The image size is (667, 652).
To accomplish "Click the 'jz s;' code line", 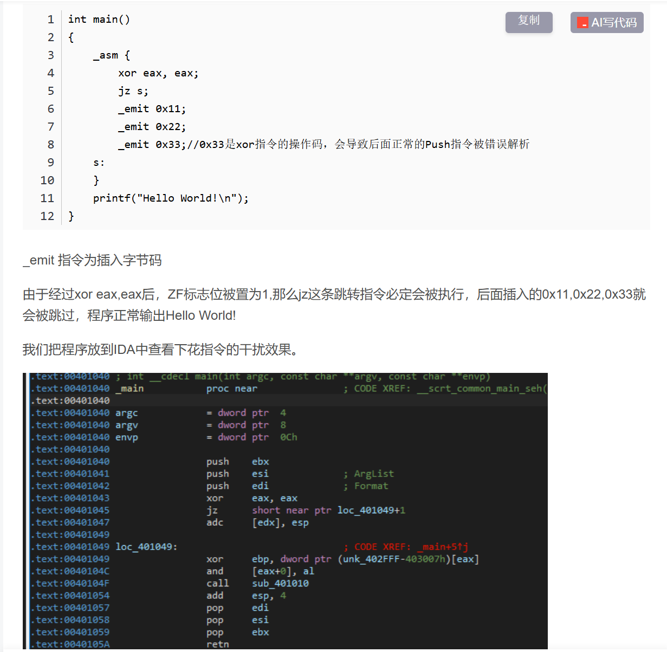I will click(x=133, y=91).
